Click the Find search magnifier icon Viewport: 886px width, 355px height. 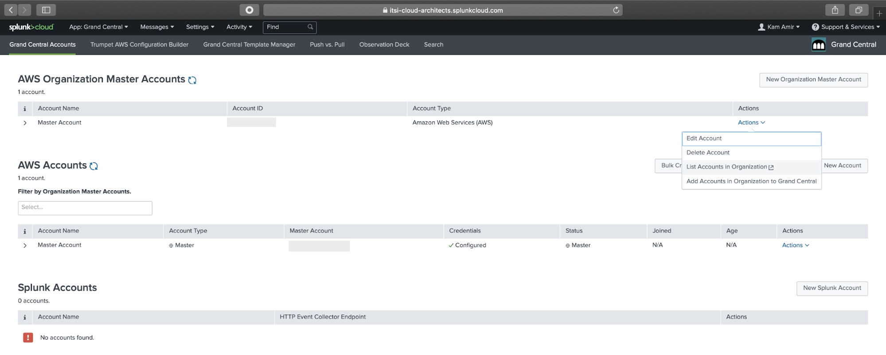(310, 27)
